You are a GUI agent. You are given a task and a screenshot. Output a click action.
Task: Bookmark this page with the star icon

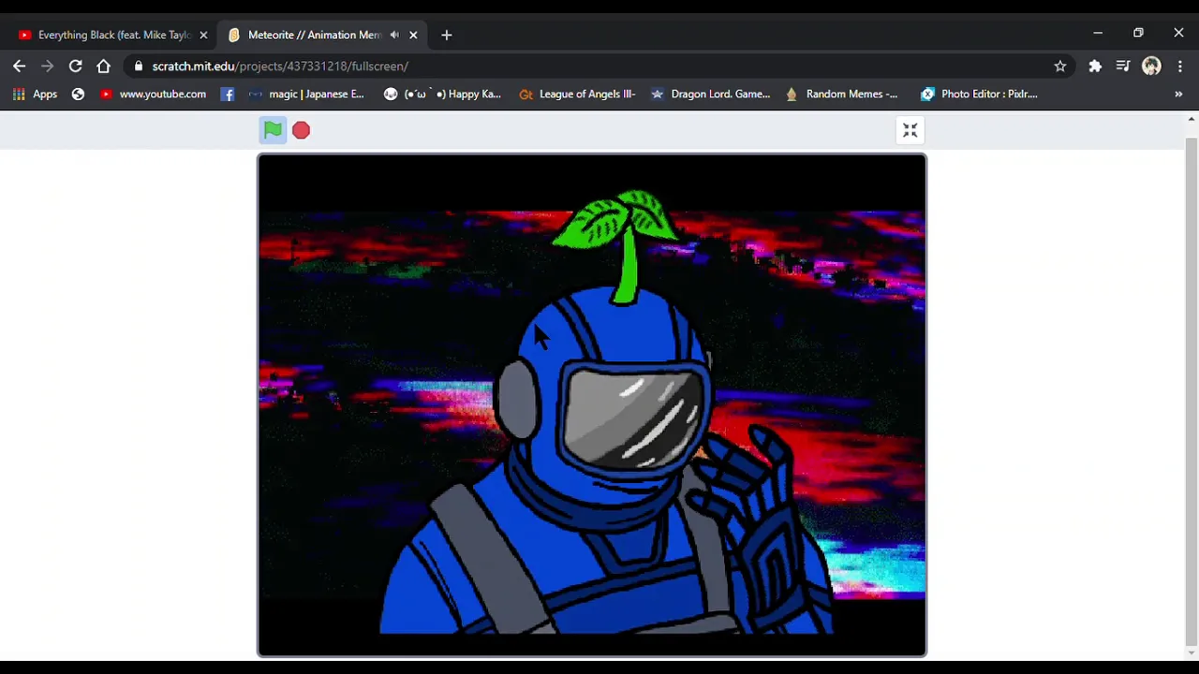[1060, 66]
